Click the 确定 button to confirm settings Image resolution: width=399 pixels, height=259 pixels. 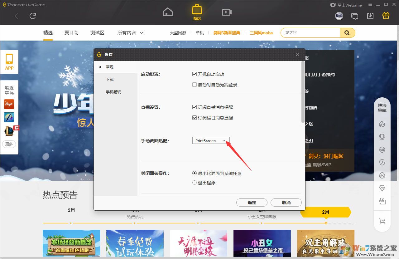tap(252, 203)
